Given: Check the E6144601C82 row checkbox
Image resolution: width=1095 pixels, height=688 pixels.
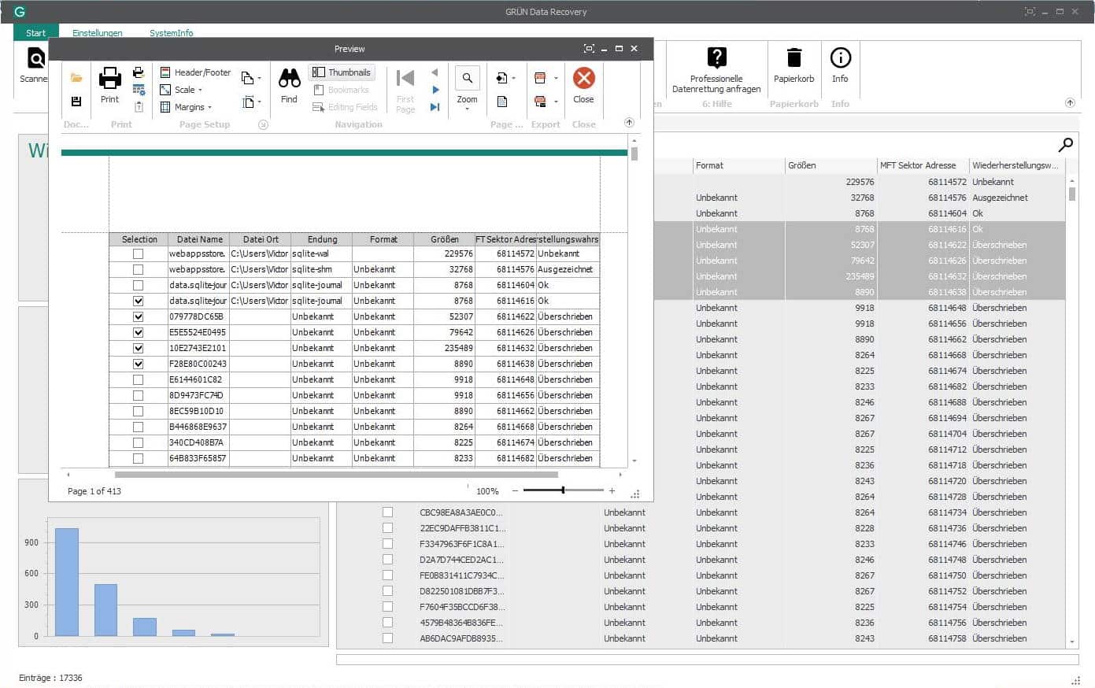Looking at the screenshot, I should [139, 379].
